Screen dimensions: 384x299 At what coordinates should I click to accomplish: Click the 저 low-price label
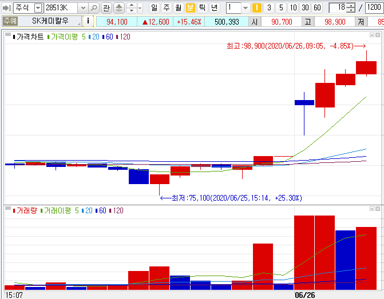(361, 22)
